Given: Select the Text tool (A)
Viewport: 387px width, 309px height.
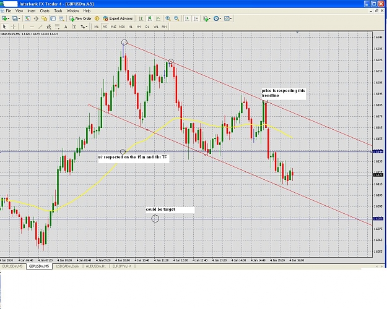Looking at the screenshot, I should (66, 27).
